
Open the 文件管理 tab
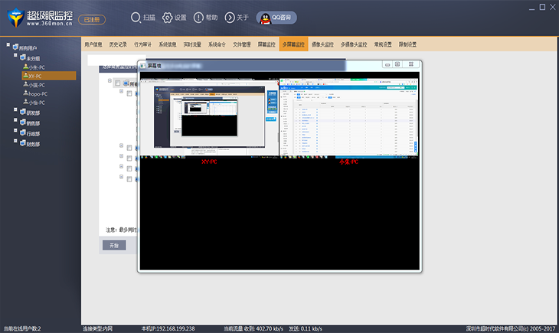241,44
